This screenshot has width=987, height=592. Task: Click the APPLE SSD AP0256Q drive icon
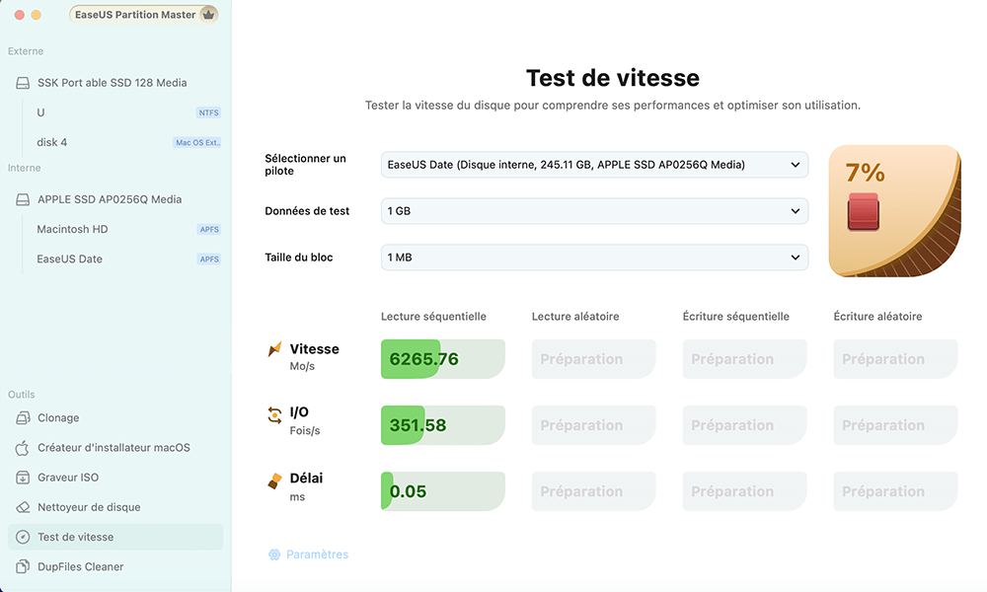(x=23, y=199)
